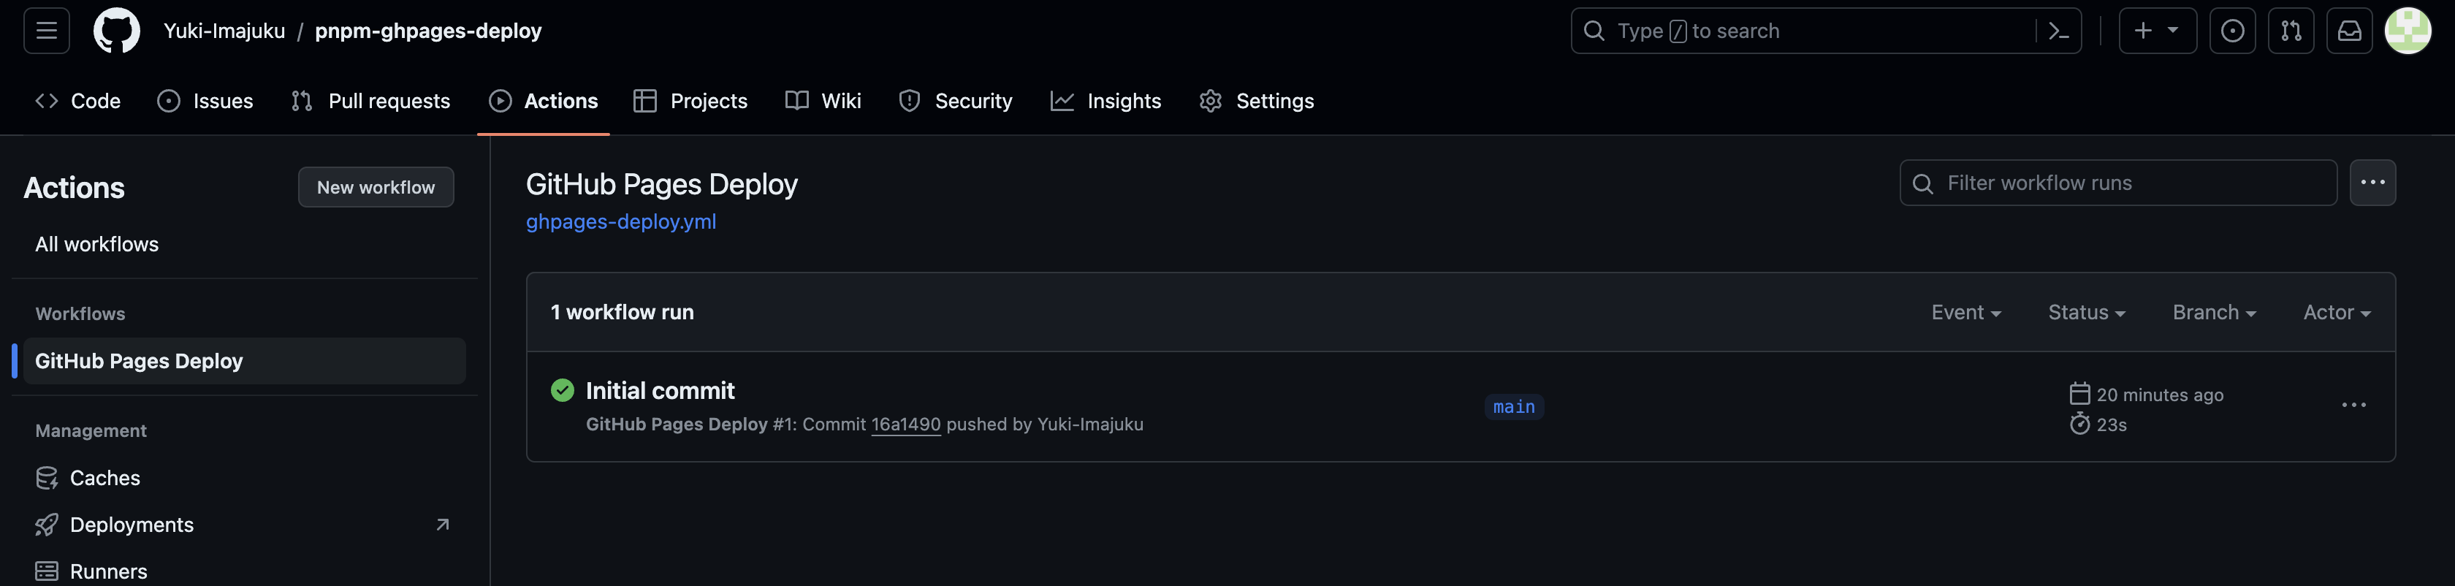The image size is (2455, 586).
Task: Open the Security tab
Action: point(955,101)
